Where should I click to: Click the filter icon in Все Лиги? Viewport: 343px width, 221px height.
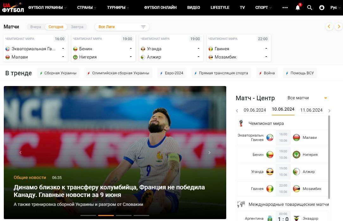(x=143, y=27)
